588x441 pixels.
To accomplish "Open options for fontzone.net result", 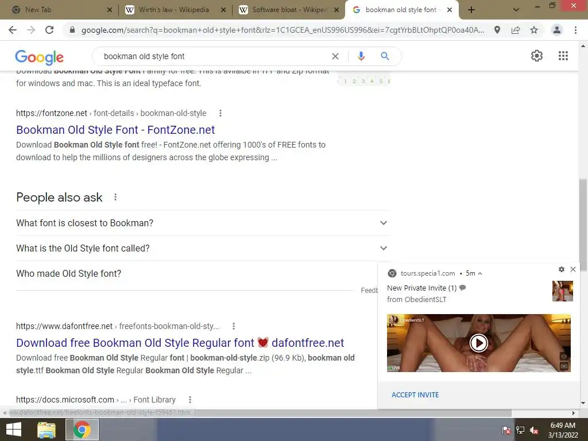I will click(x=220, y=113).
